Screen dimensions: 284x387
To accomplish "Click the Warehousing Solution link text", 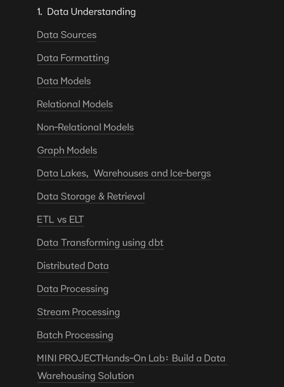I will (x=86, y=376).
